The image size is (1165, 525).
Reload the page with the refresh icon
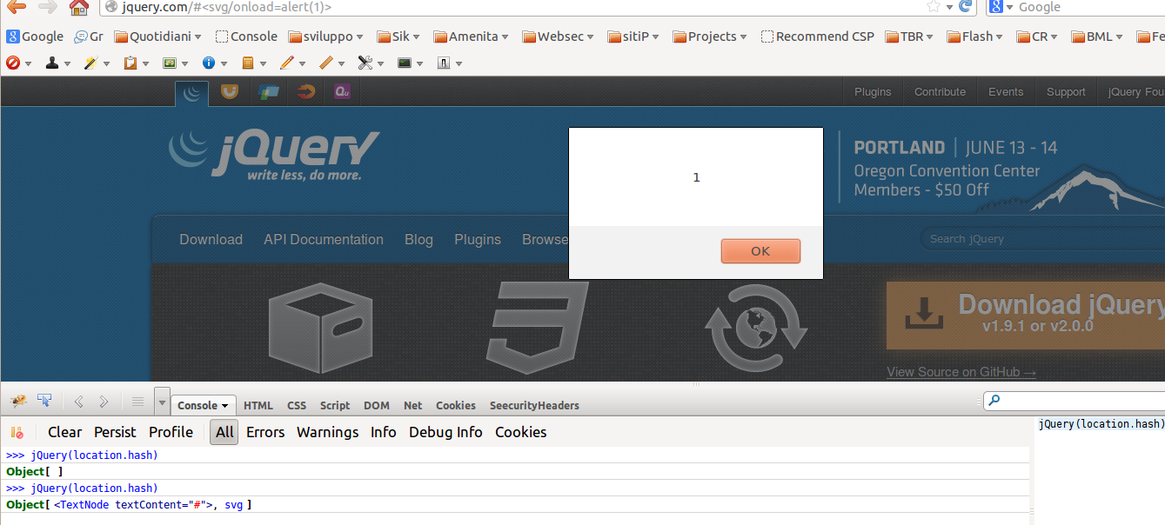(x=965, y=6)
